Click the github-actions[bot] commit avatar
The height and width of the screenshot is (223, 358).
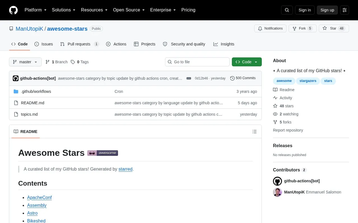pos(16,78)
